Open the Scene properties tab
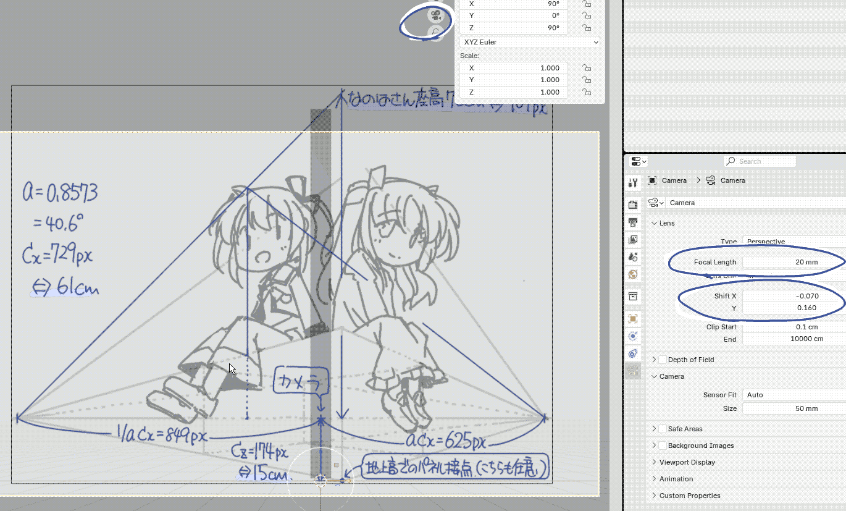Screen dimensions: 846x511 click(x=632, y=256)
